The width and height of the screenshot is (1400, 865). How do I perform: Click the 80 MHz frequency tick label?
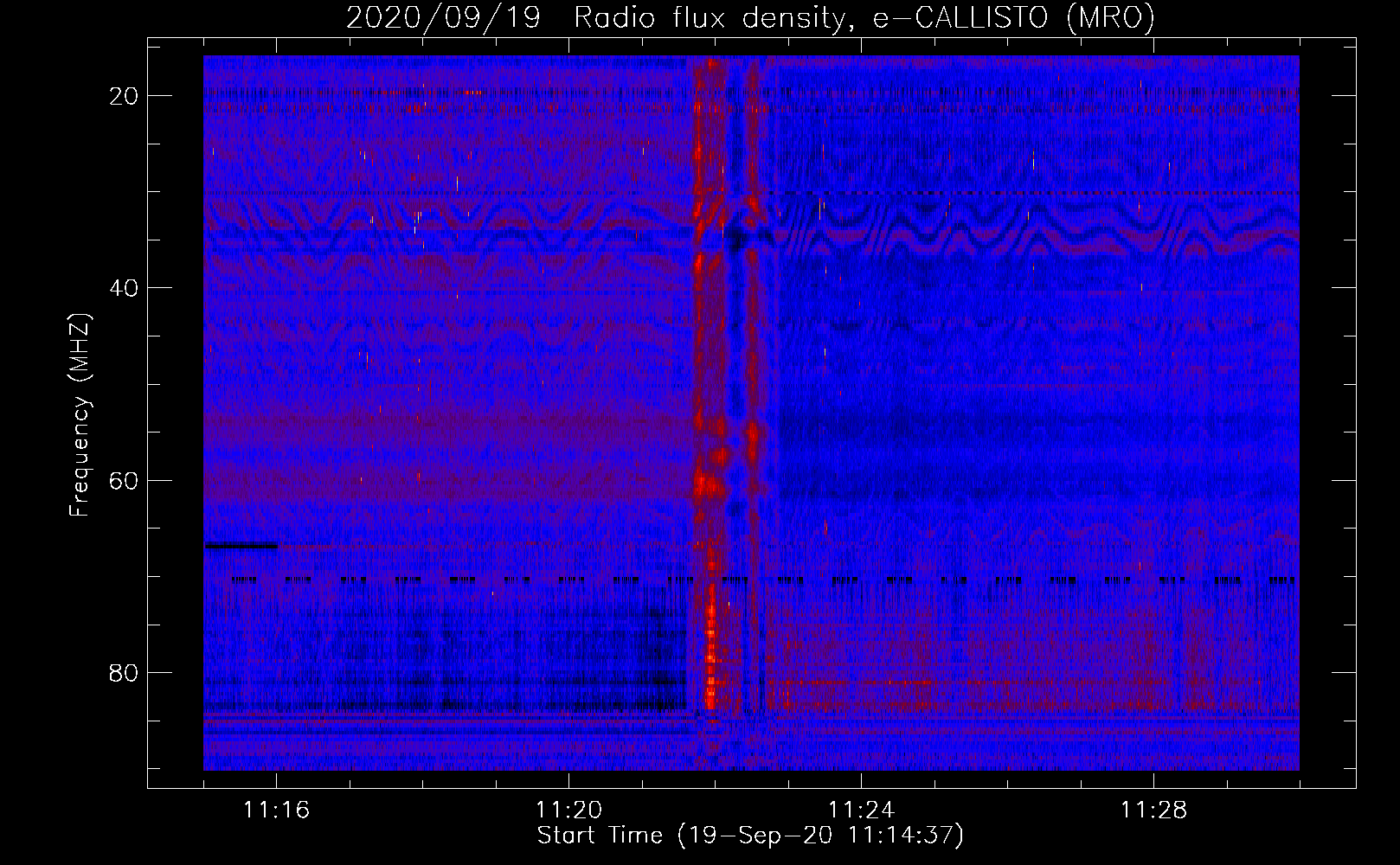point(125,673)
